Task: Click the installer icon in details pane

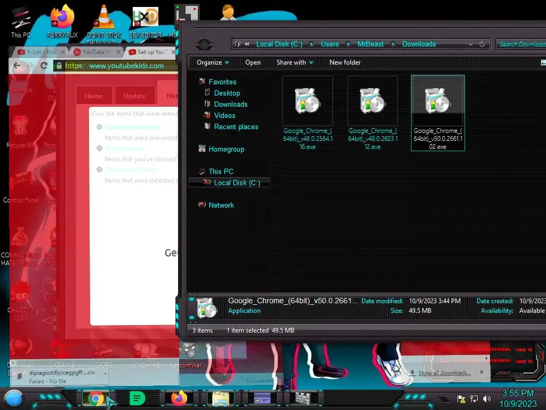Action: coord(206,308)
